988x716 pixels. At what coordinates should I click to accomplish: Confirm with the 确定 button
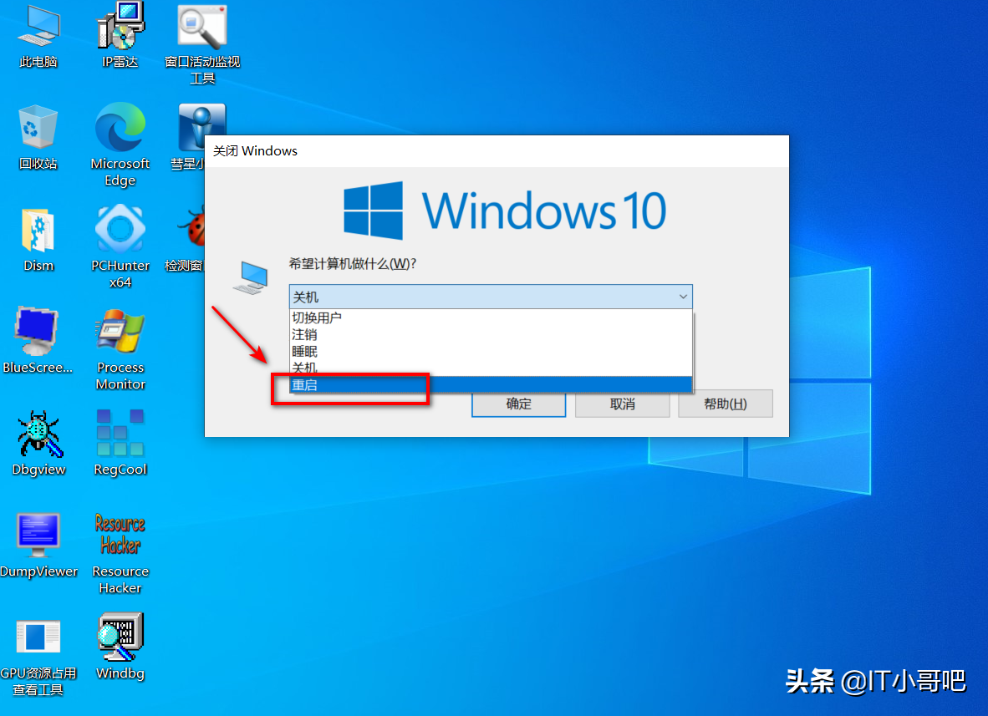tap(518, 404)
